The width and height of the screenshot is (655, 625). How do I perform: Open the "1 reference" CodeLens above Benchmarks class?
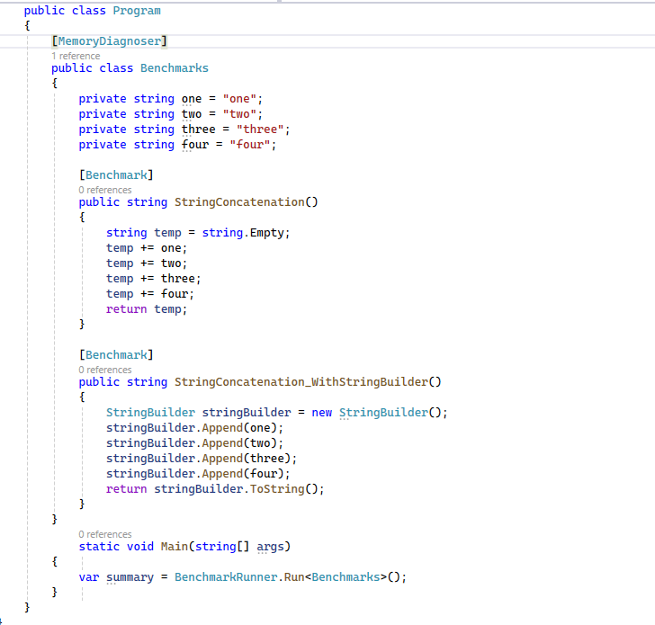point(76,56)
